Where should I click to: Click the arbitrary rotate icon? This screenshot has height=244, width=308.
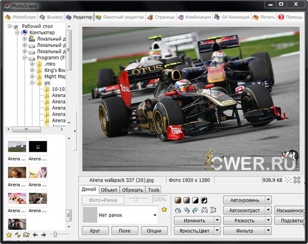click(x=178, y=211)
